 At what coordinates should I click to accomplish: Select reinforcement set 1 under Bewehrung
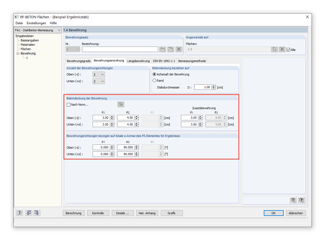click(27, 58)
